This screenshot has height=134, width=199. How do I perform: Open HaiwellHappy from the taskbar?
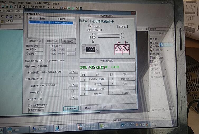pos(87,127)
